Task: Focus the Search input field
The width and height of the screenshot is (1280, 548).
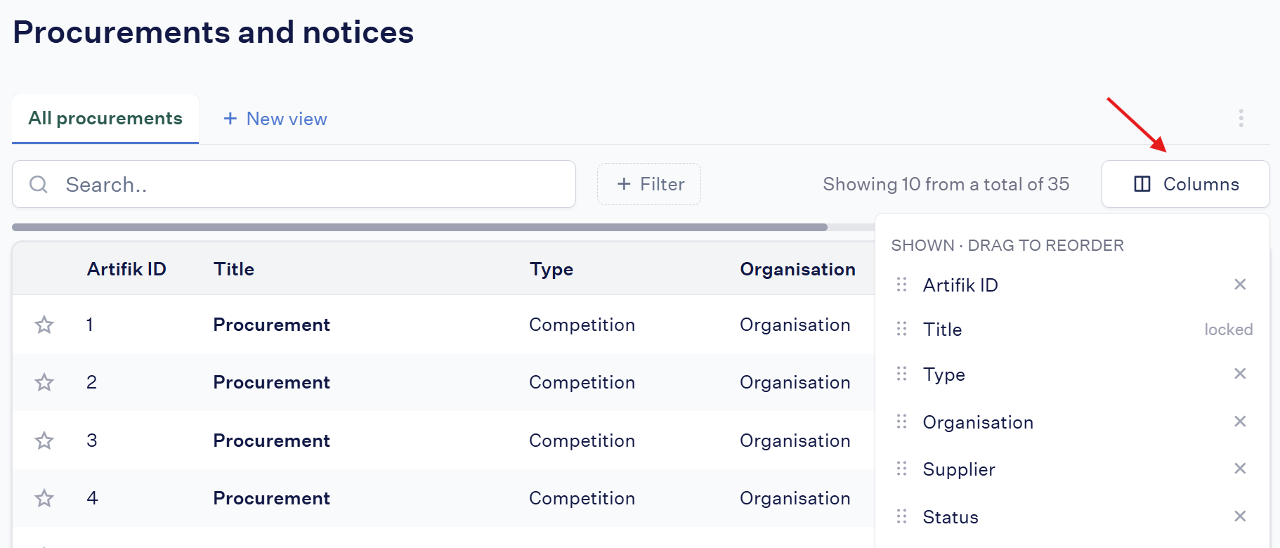Action: (x=294, y=184)
